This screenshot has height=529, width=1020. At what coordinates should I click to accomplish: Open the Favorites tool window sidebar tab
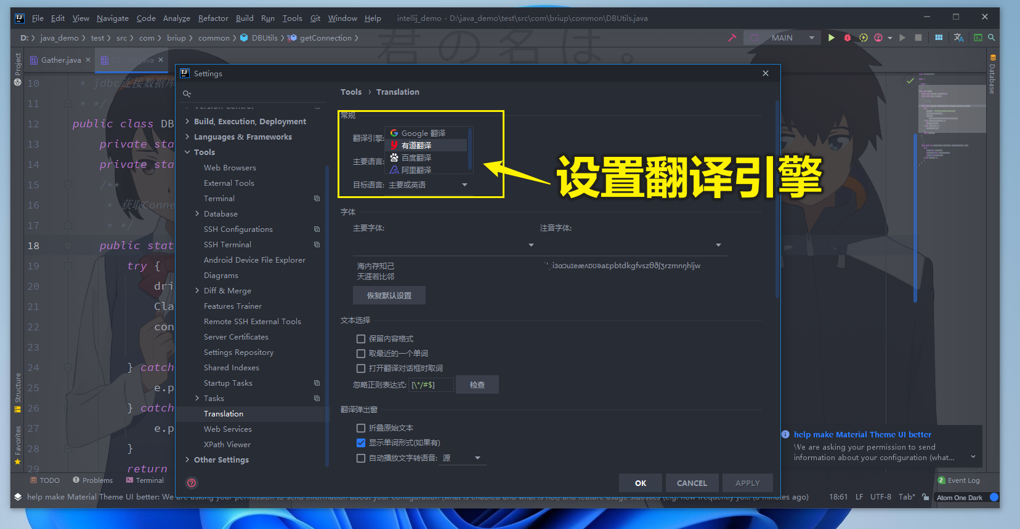pos(18,444)
